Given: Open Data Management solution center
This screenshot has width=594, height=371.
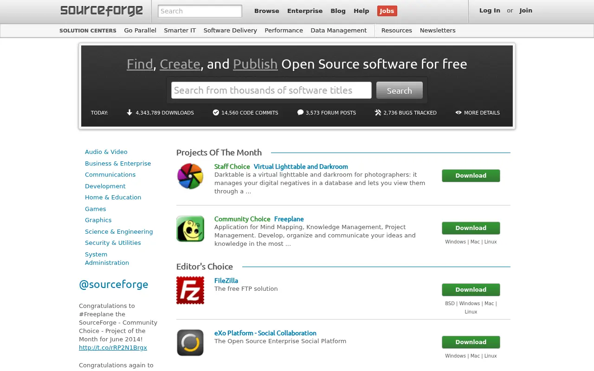Looking at the screenshot, I should tap(339, 30).
